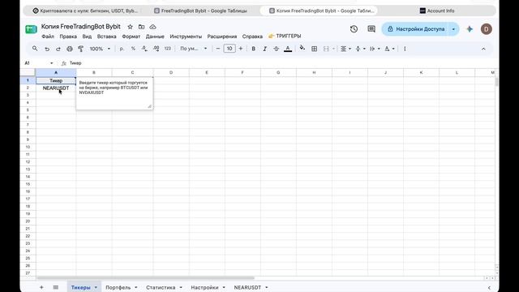The width and height of the screenshot is (519, 292).
Task: Open the Файл menu
Action: pos(48,36)
